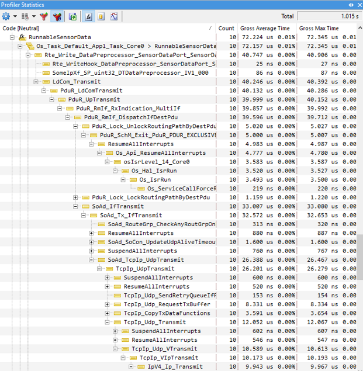The height and width of the screenshot is (371, 363).
Task: Collapse the PduR_LdComTransmit node
Action: point(44,91)
